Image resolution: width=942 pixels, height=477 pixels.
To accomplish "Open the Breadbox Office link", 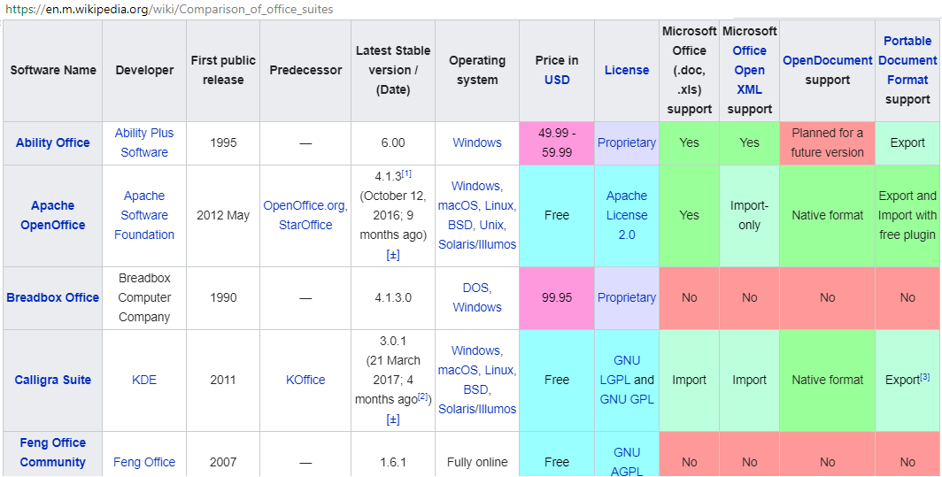I will pos(52,297).
